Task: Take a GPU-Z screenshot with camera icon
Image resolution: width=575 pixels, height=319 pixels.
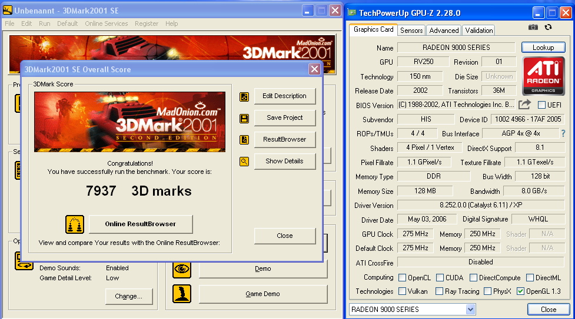Action: [x=533, y=28]
